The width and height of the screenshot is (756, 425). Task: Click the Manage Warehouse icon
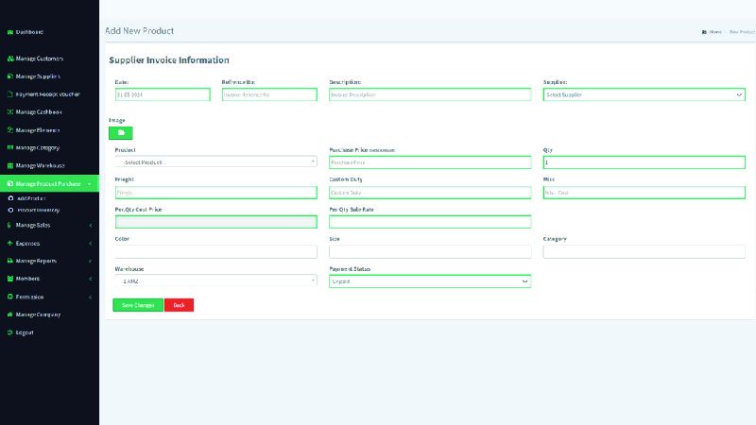(x=10, y=166)
